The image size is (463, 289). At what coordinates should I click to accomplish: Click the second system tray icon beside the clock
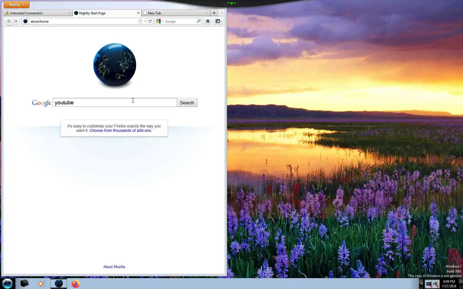pyautogui.click(x=436, y=284)
